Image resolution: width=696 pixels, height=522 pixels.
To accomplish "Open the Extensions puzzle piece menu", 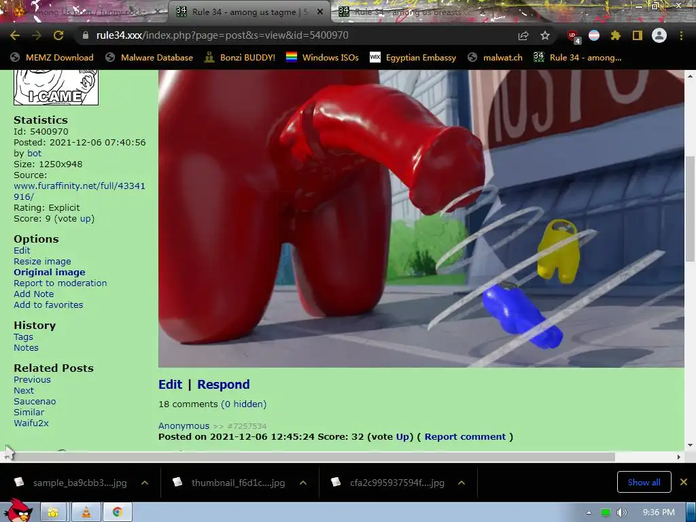I will [x=616, y=35].
